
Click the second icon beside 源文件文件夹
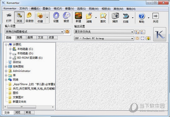[x=143, y=32]
